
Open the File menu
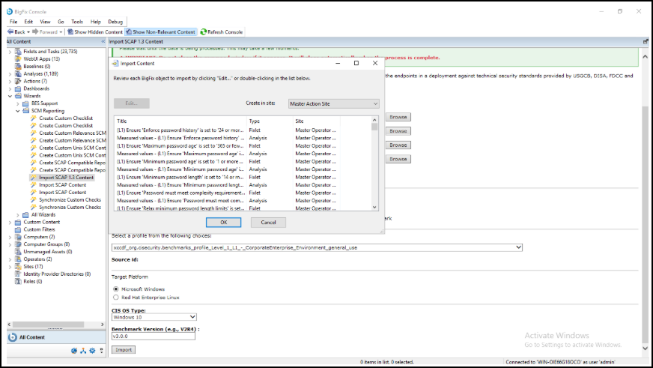[13, 22]
